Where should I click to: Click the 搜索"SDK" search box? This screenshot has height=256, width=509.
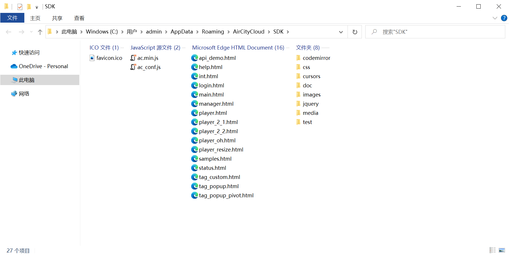coord(435,32)
